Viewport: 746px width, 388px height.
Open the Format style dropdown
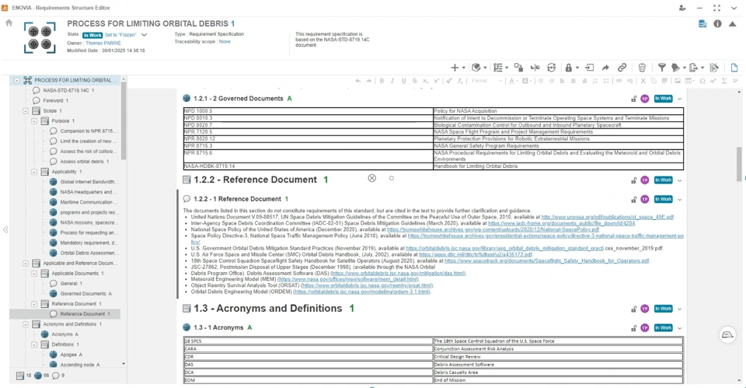(486, 81)
